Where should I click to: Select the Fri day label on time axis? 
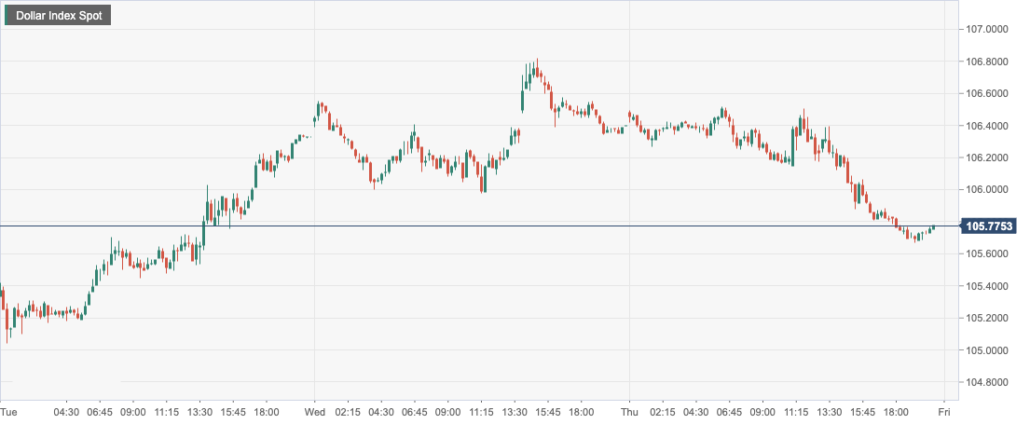944,412
